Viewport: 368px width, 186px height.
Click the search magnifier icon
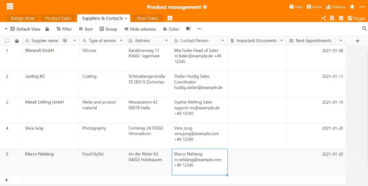[x=364, y=29]
